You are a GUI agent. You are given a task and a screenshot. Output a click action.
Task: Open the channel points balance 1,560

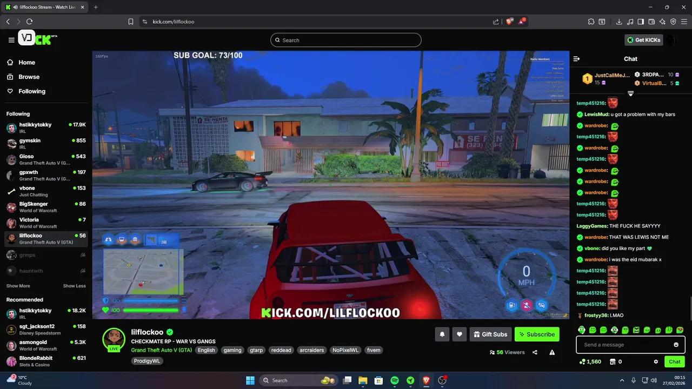590,362
